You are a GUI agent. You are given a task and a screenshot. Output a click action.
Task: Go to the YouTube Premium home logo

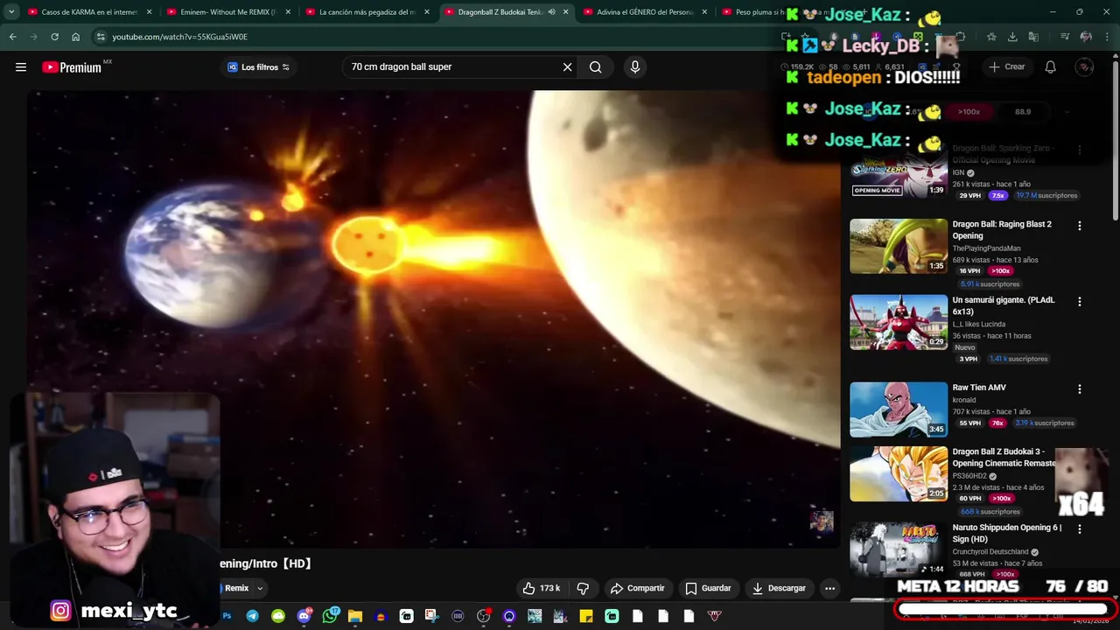coord(72,67)
